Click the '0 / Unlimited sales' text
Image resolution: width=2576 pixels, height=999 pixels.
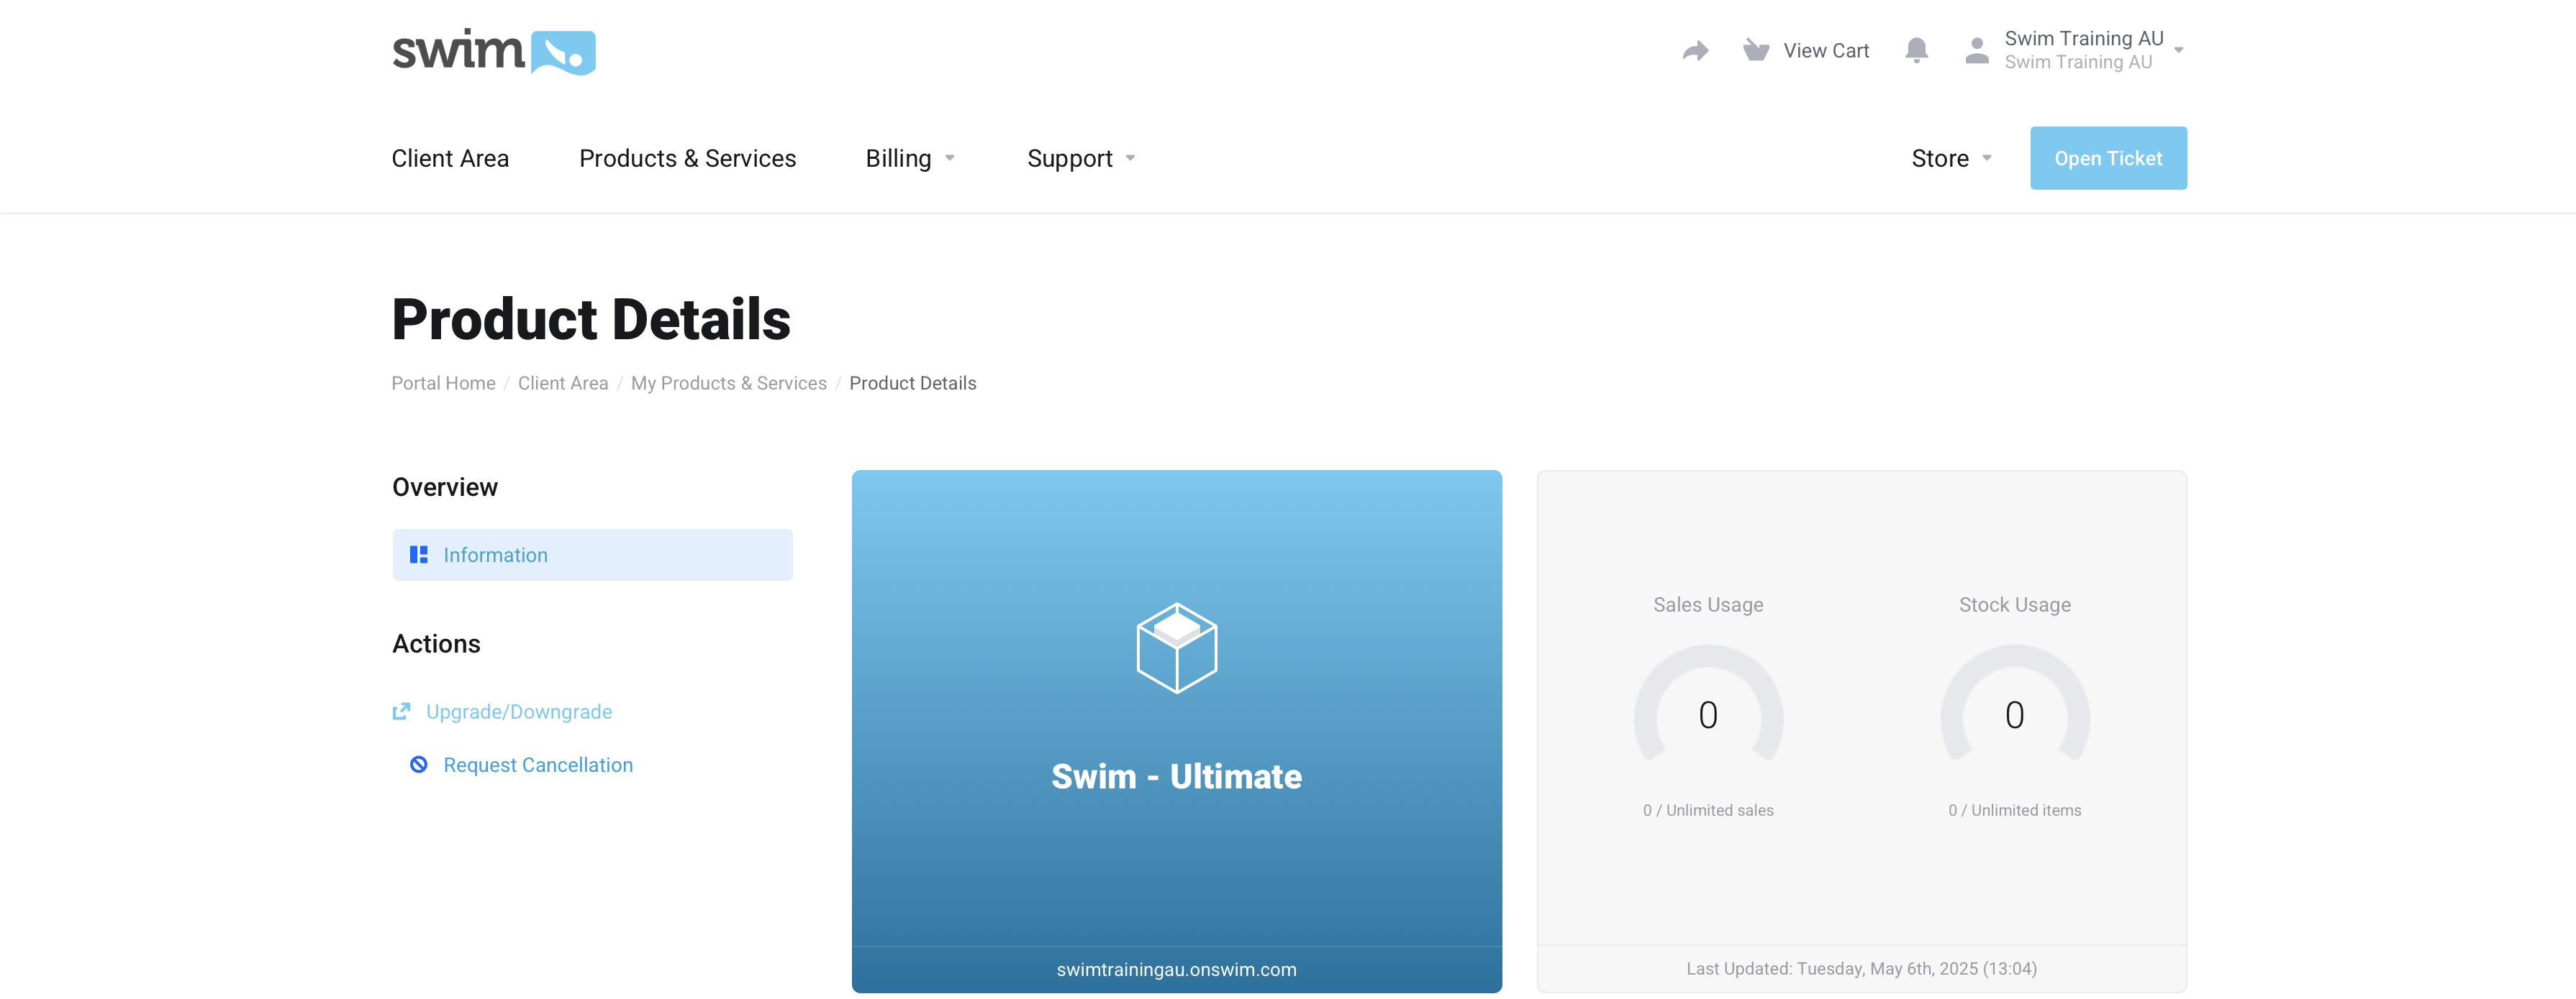pos(1708,810)
